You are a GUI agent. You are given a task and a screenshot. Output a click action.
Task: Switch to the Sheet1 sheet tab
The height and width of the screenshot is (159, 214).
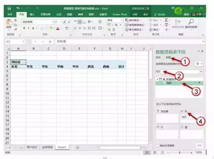[62, 147]
